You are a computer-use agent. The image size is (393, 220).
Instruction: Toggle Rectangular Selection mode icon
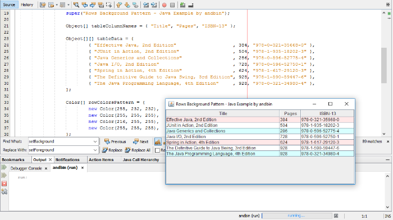pyautogui.click(x=109, y=4)
